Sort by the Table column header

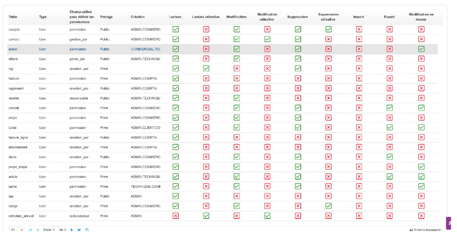[x=12, y=17]
